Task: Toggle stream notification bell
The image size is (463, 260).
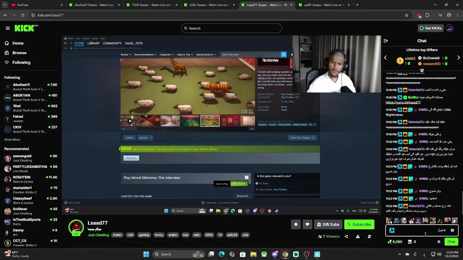Action: (x=296, y=225)
